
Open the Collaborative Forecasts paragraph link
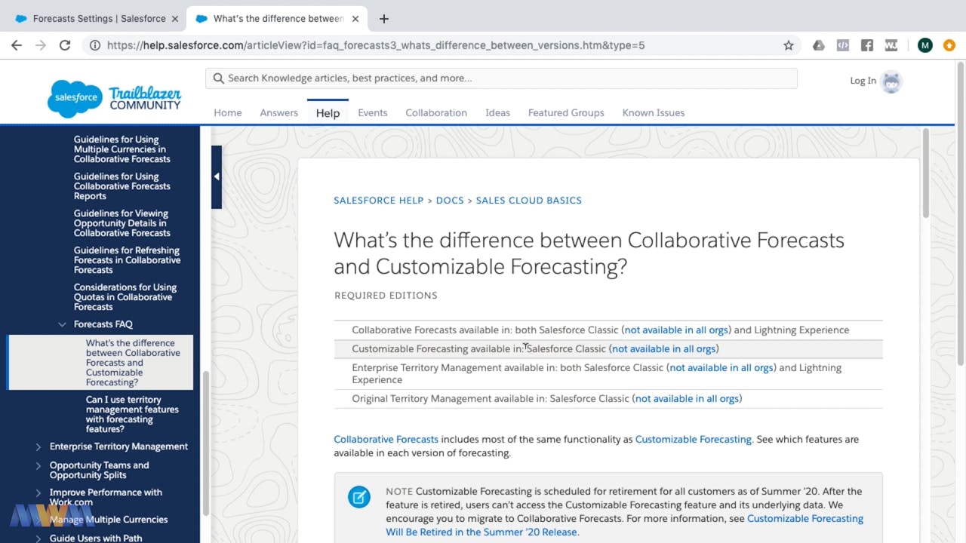[x=386, y=439]
